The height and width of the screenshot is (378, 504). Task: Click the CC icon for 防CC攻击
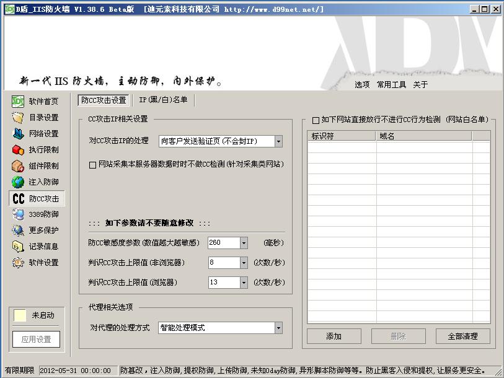pos(19,198)
